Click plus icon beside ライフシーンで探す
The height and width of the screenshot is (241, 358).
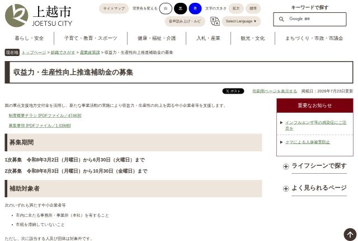[x=286, y=166]
